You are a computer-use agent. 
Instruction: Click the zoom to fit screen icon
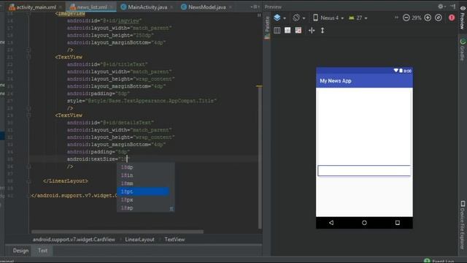[439, 18]
